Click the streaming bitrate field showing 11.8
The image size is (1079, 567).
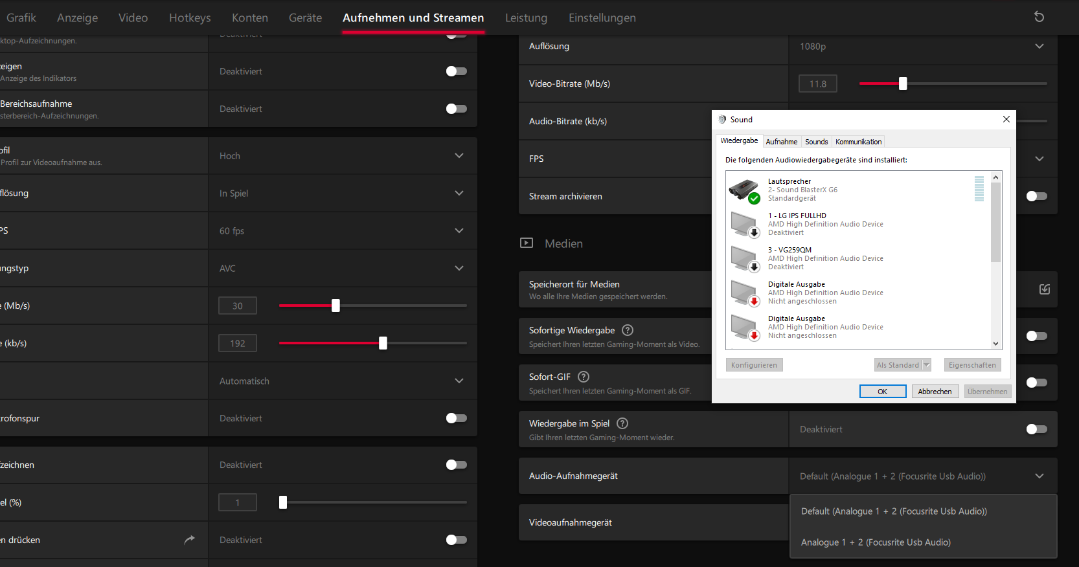point(818,83)
